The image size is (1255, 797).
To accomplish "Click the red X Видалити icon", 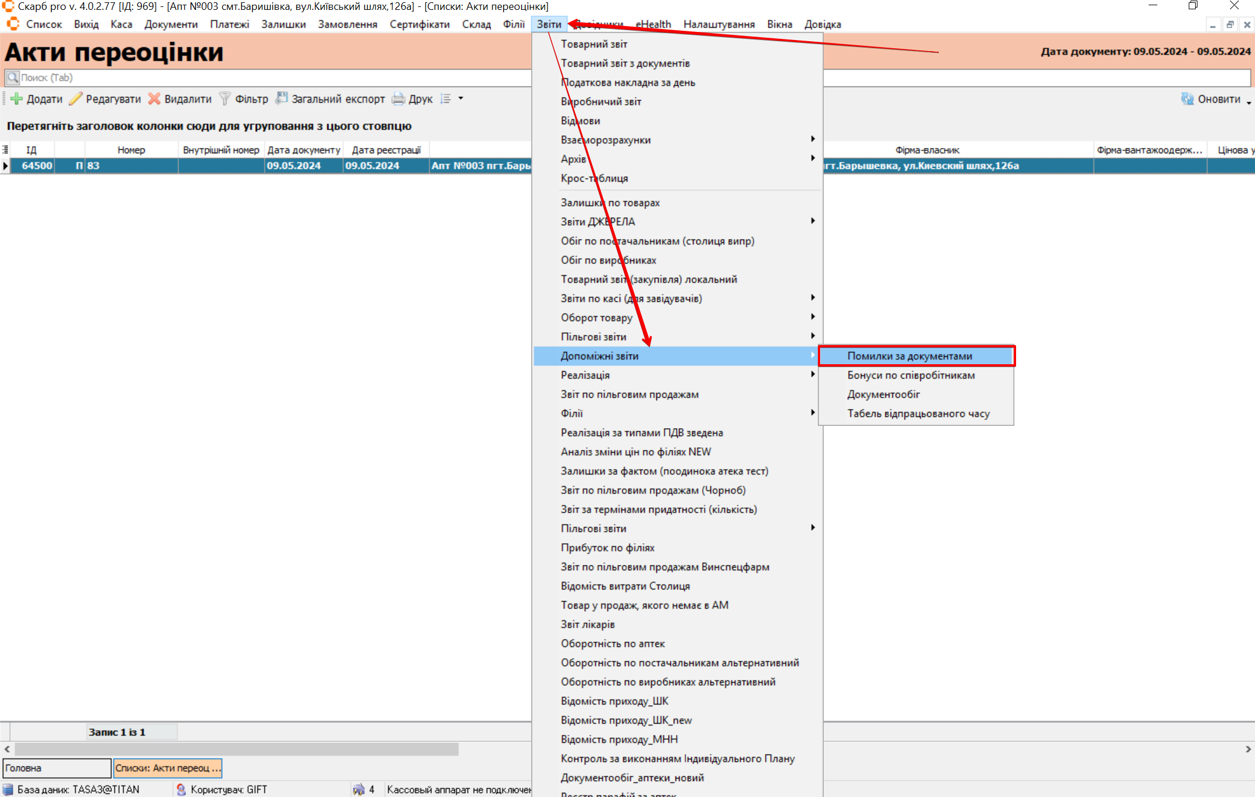I will click(x=154, y=99).
